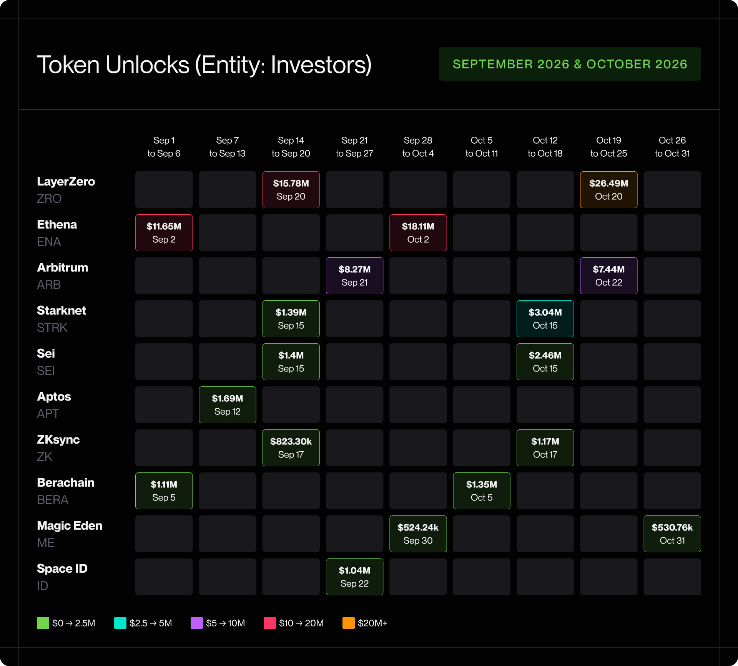Select Berachain $1.35M Oct 5 unlock cell
Viewport: 738px width, 666px height.
click(x=482, y=491)
